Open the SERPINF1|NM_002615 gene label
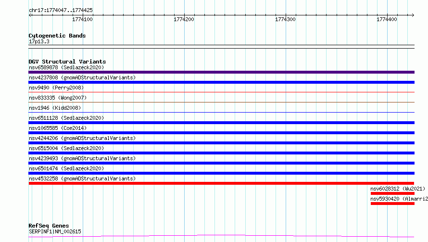This screenshot has width=428, height=242. (x=55, y=231)
